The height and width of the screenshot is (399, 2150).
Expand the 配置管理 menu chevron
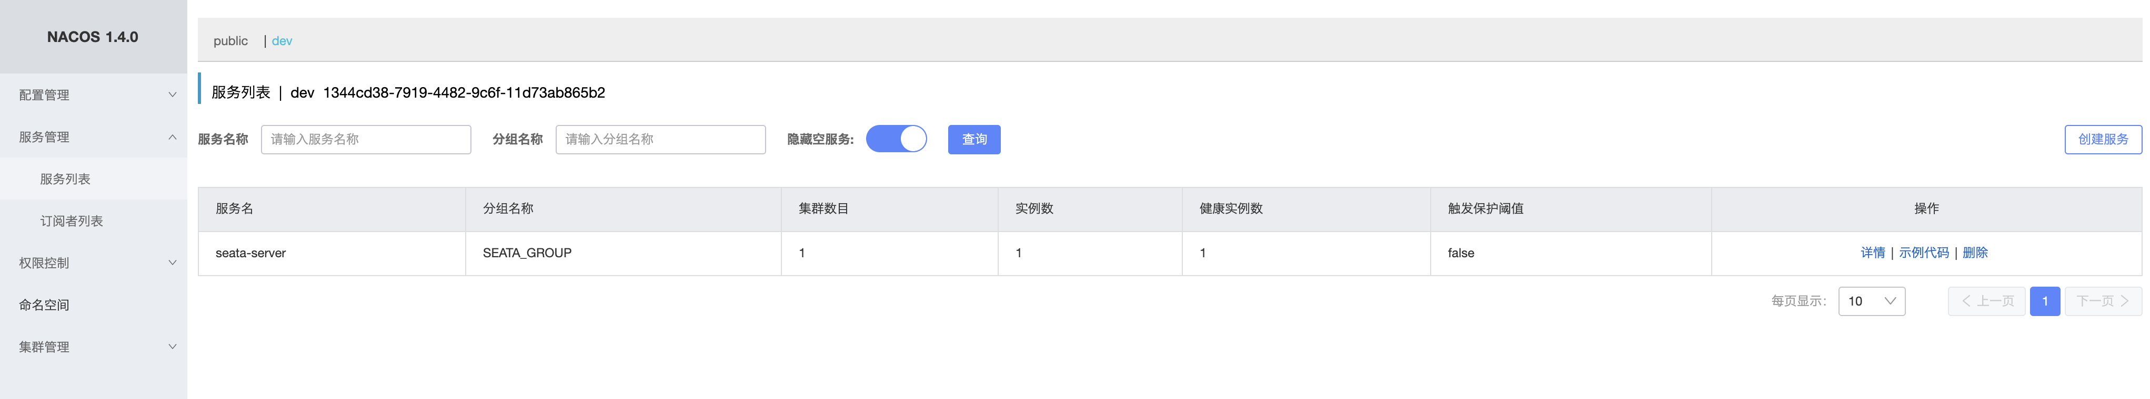tap(172, 95)
